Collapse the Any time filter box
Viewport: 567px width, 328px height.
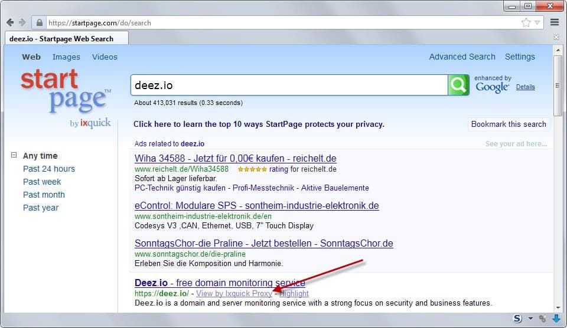point(14,155)
